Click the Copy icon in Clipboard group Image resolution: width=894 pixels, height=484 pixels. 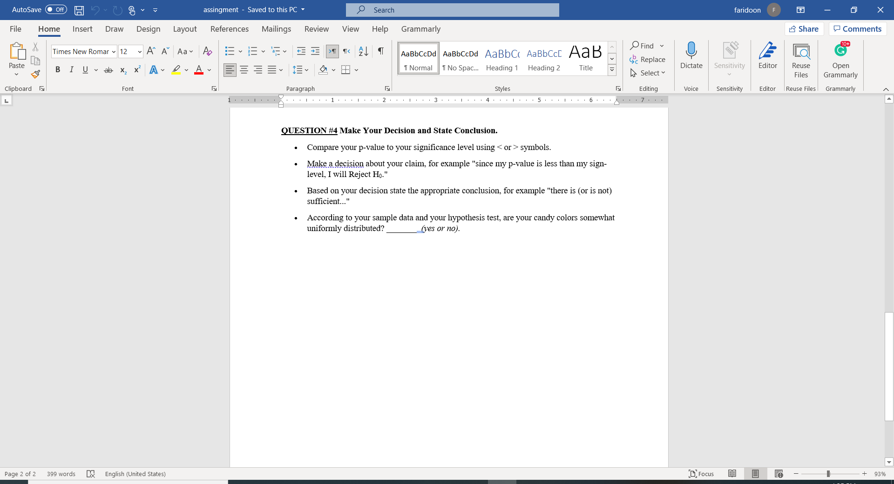pyautogui.click(x=35, y=61)
